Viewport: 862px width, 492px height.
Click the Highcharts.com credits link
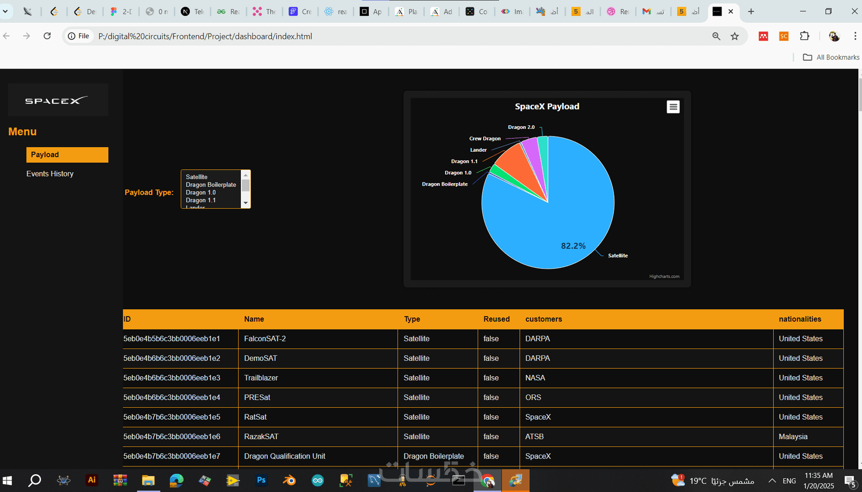coord(664,276)
